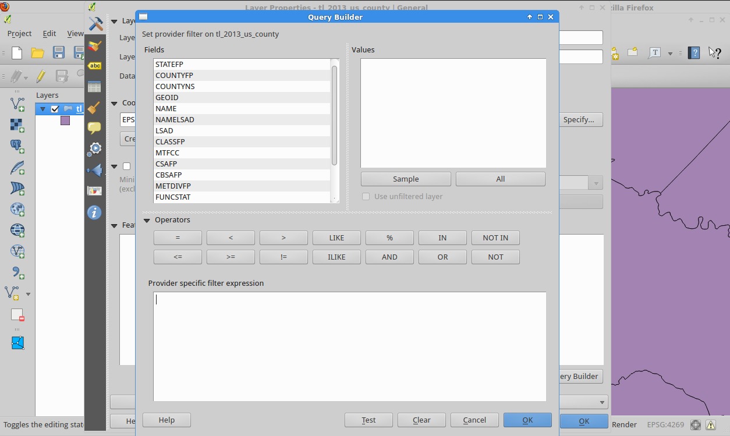The image size is (730, 436).
Task: Insert the LIKE operator
Action: [x=336, y=238]
